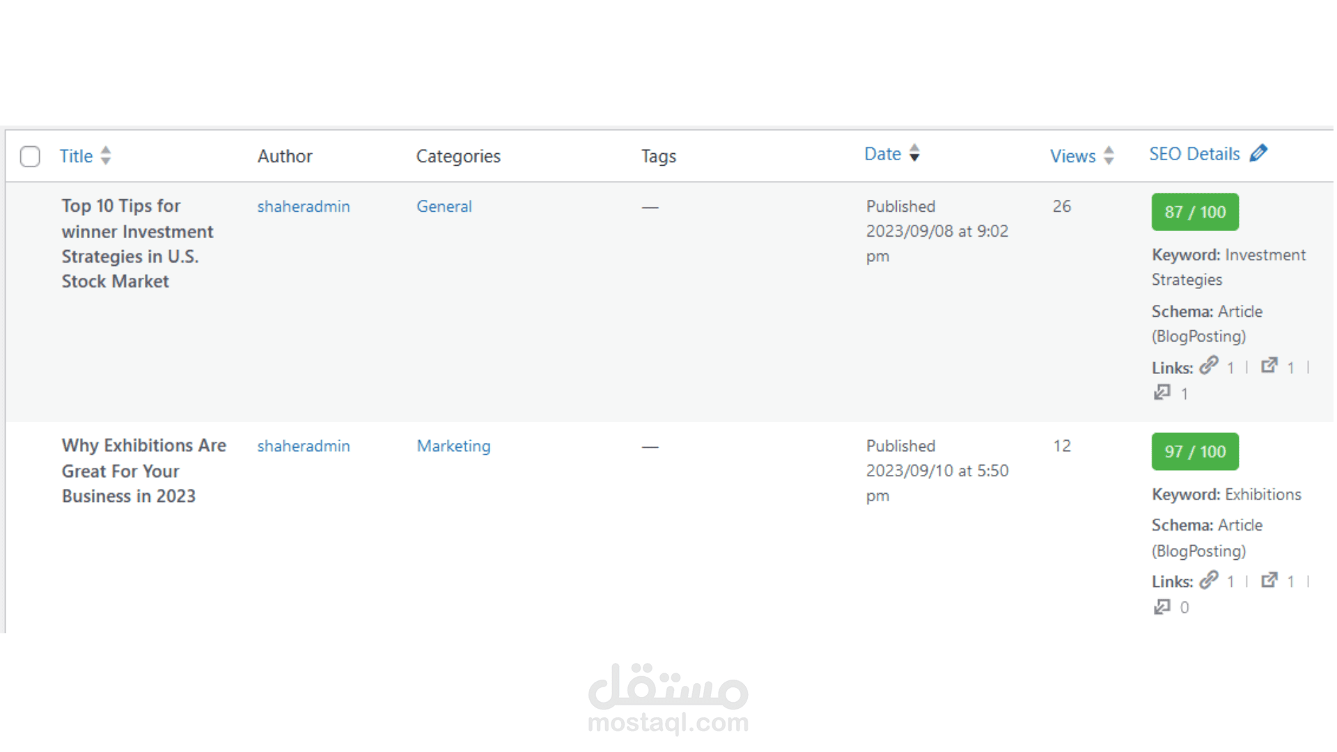Click the green 87 / 100 SEO score badge

[1195, 212]
